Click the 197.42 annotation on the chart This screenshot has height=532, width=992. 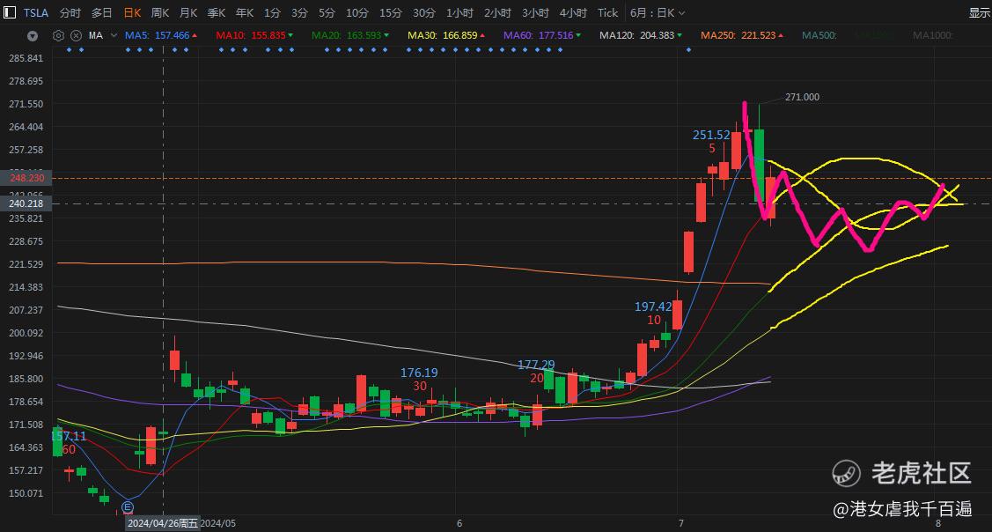pos(653,307)
